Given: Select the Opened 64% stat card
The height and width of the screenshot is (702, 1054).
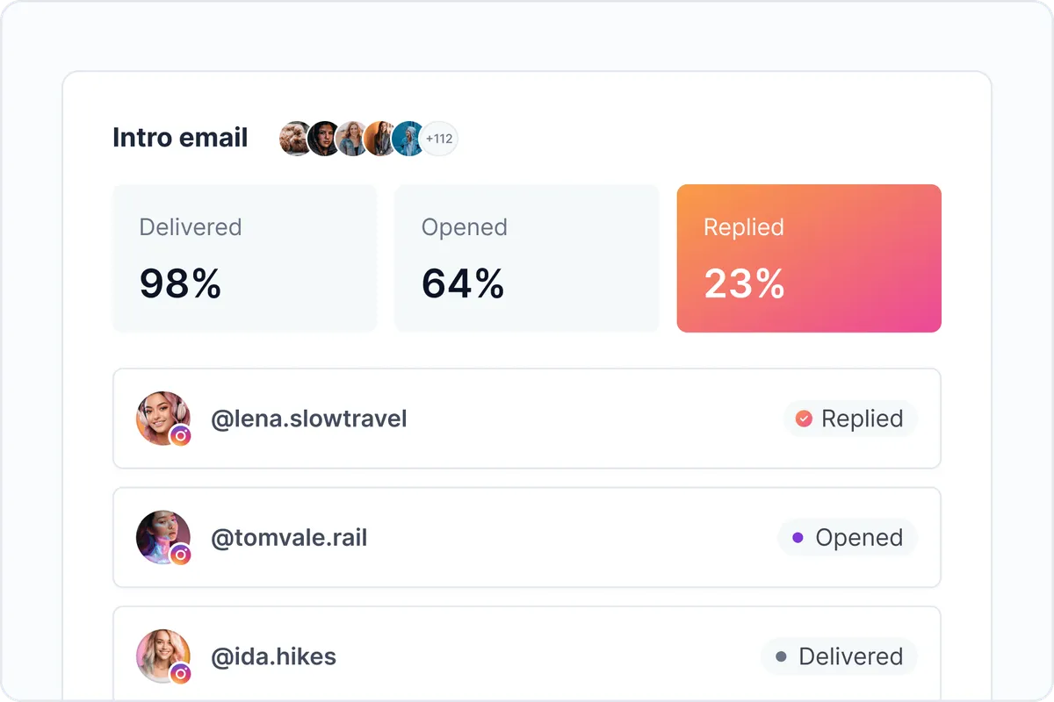Looking at the screenshot, I should (527, 258).
